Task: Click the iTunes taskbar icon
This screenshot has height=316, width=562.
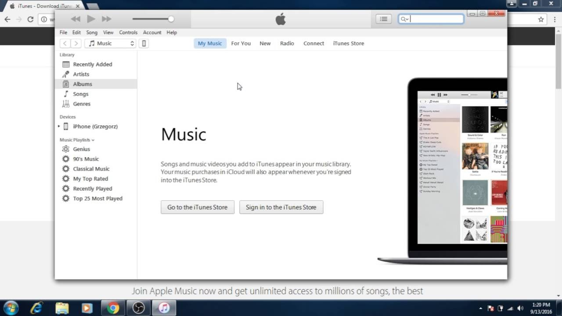Action: [164, 308]
